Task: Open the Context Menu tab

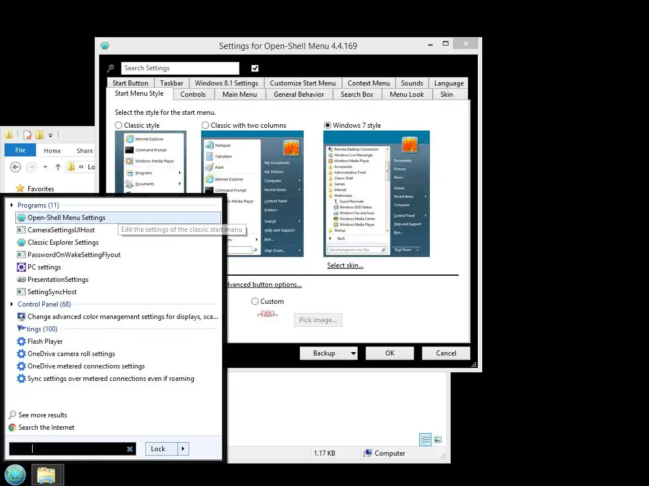Action: point(368,83)
